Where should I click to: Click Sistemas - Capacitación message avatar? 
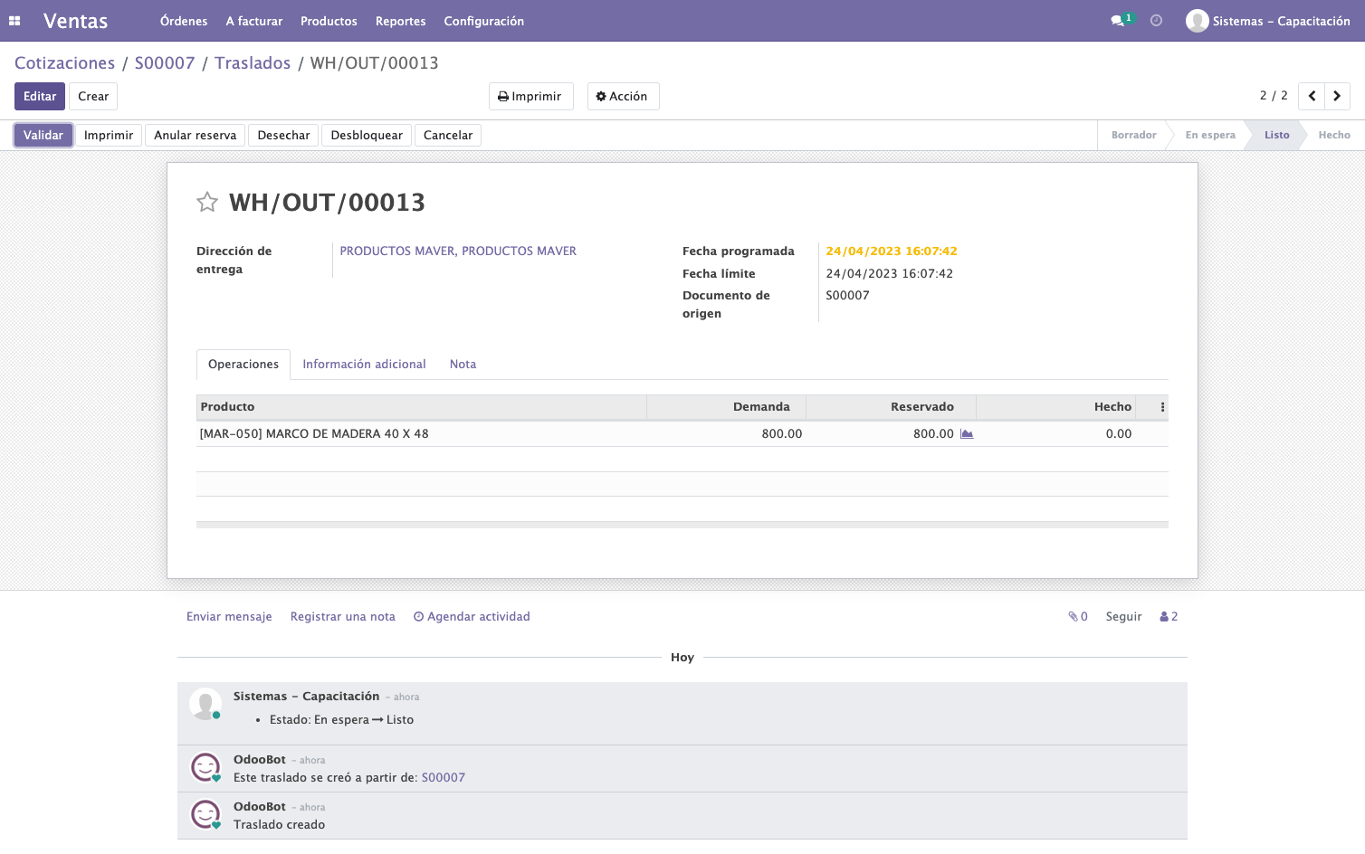tap(205, 705)
